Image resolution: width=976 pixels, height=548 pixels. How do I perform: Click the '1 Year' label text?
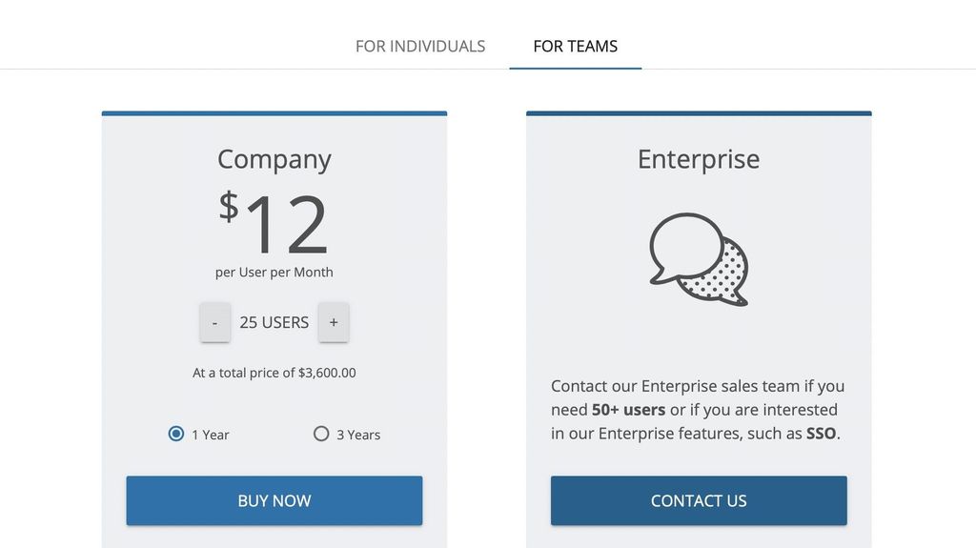point(211,435)
